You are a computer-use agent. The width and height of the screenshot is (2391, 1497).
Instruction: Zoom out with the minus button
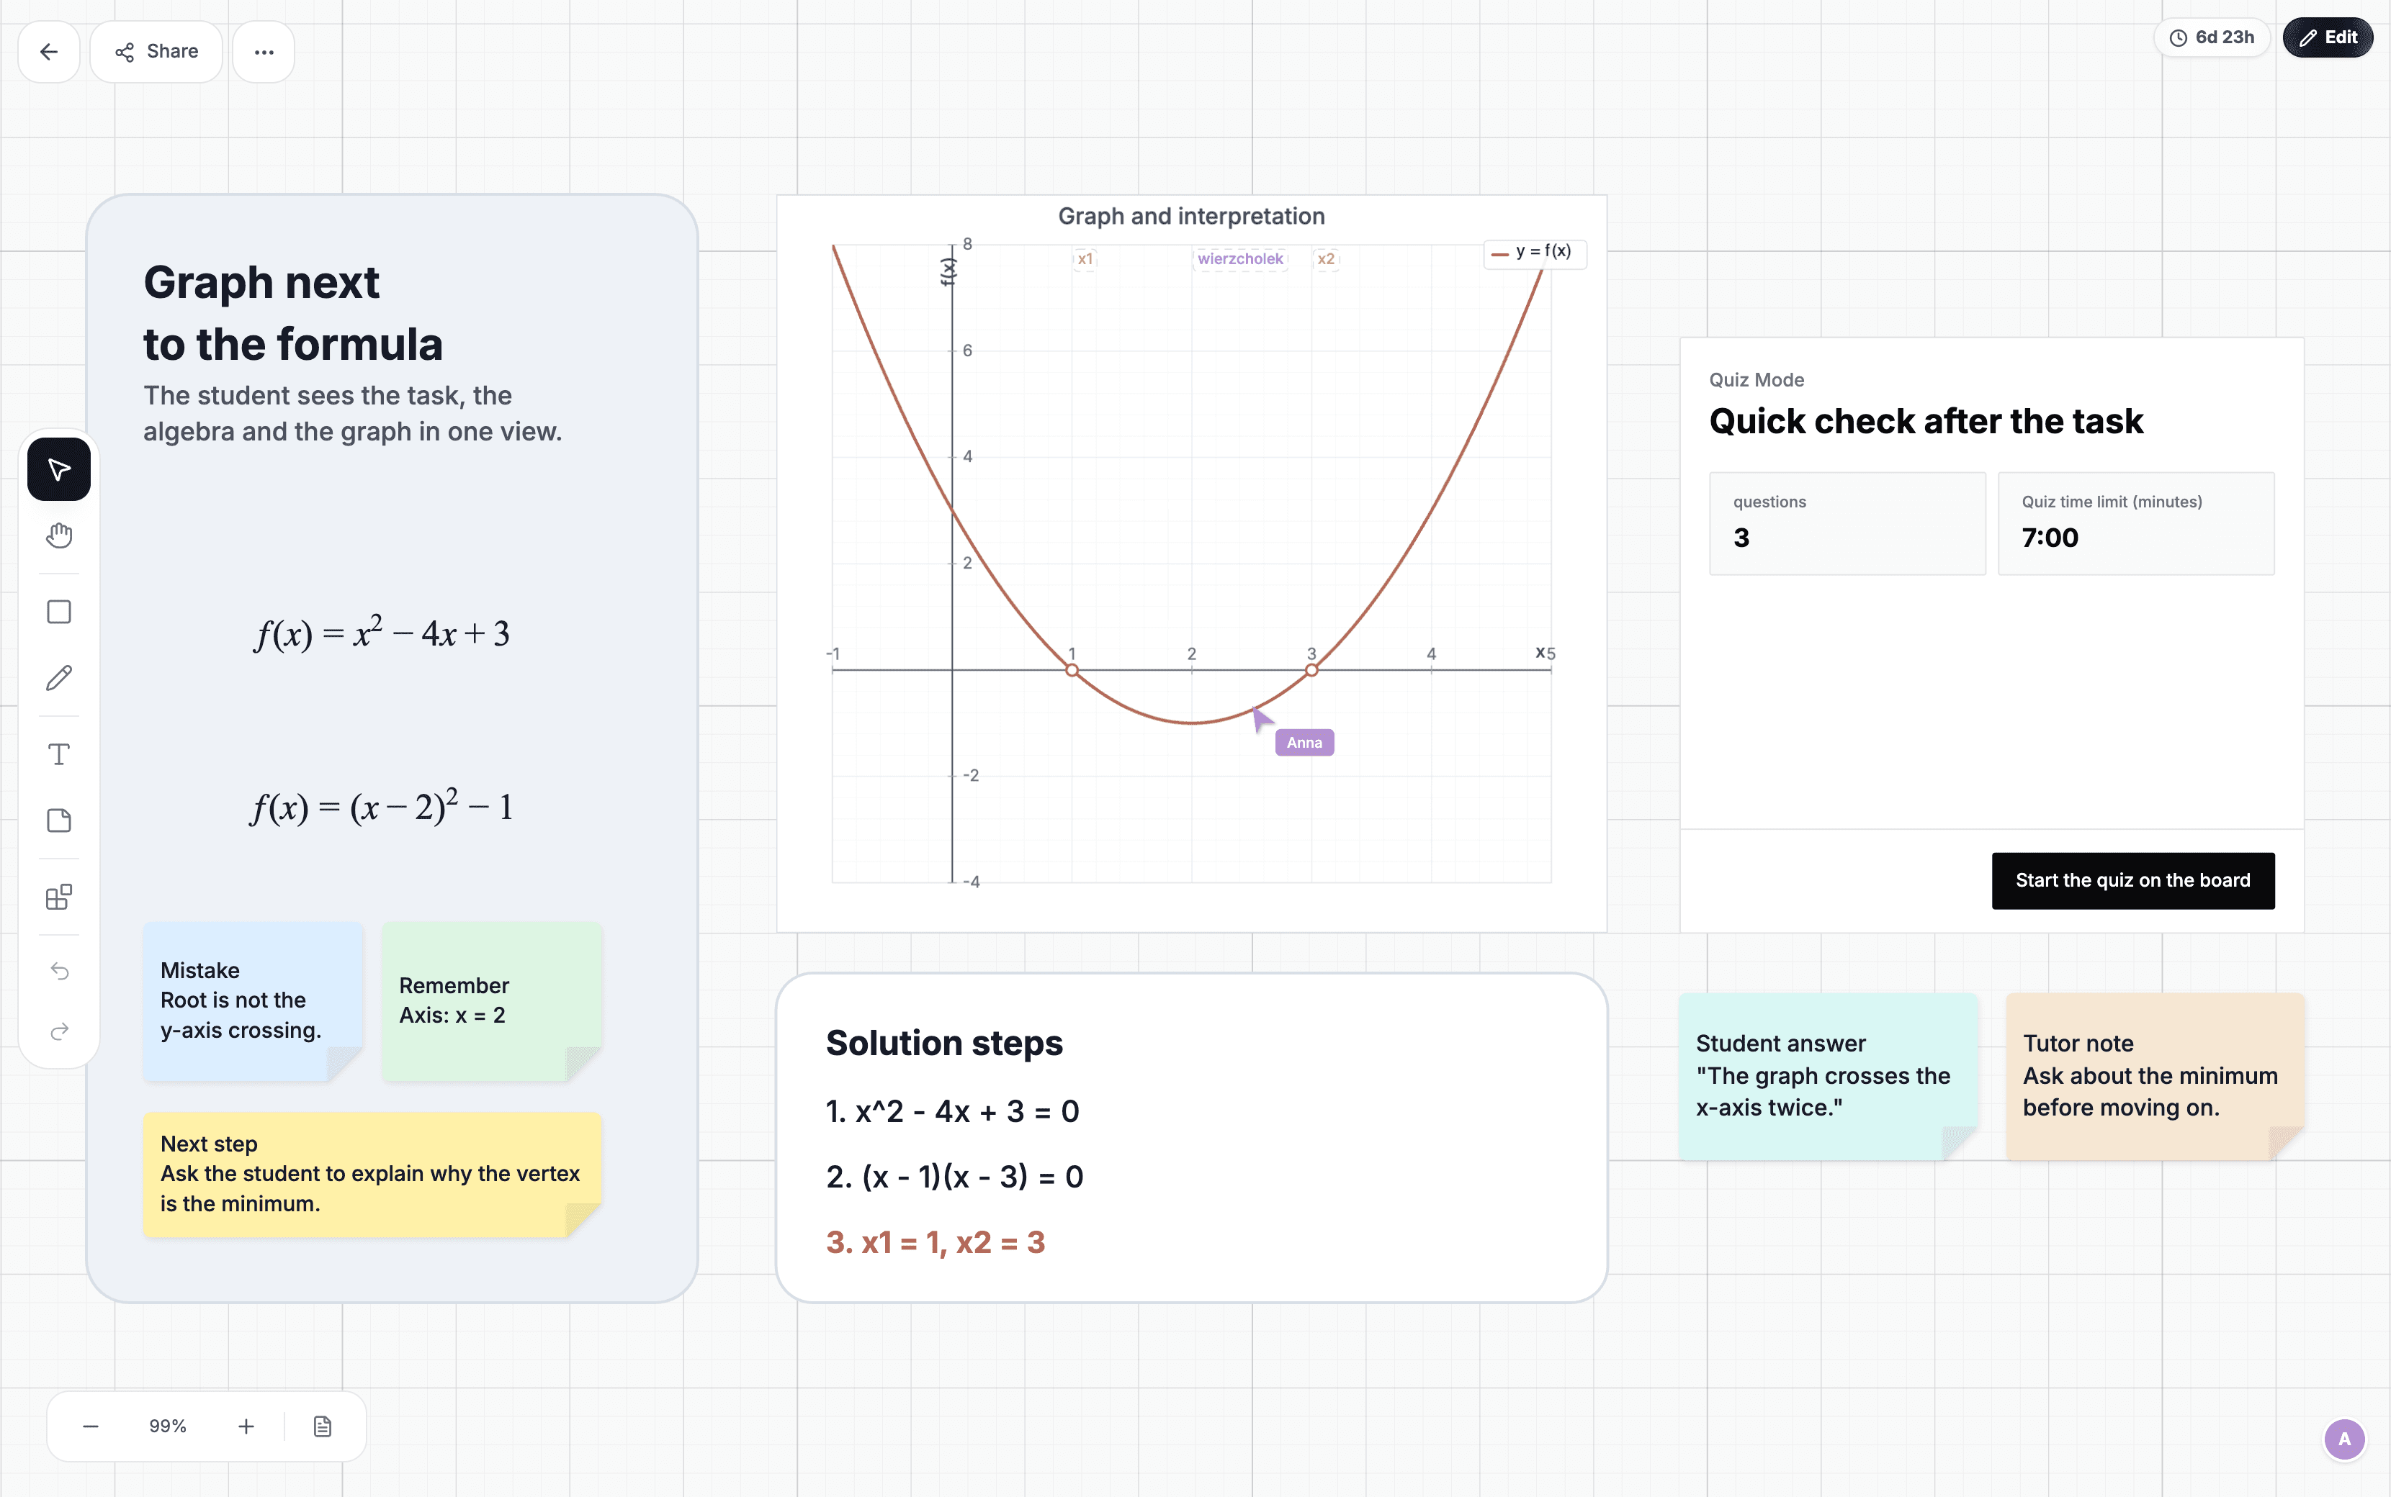[90, 1426]
